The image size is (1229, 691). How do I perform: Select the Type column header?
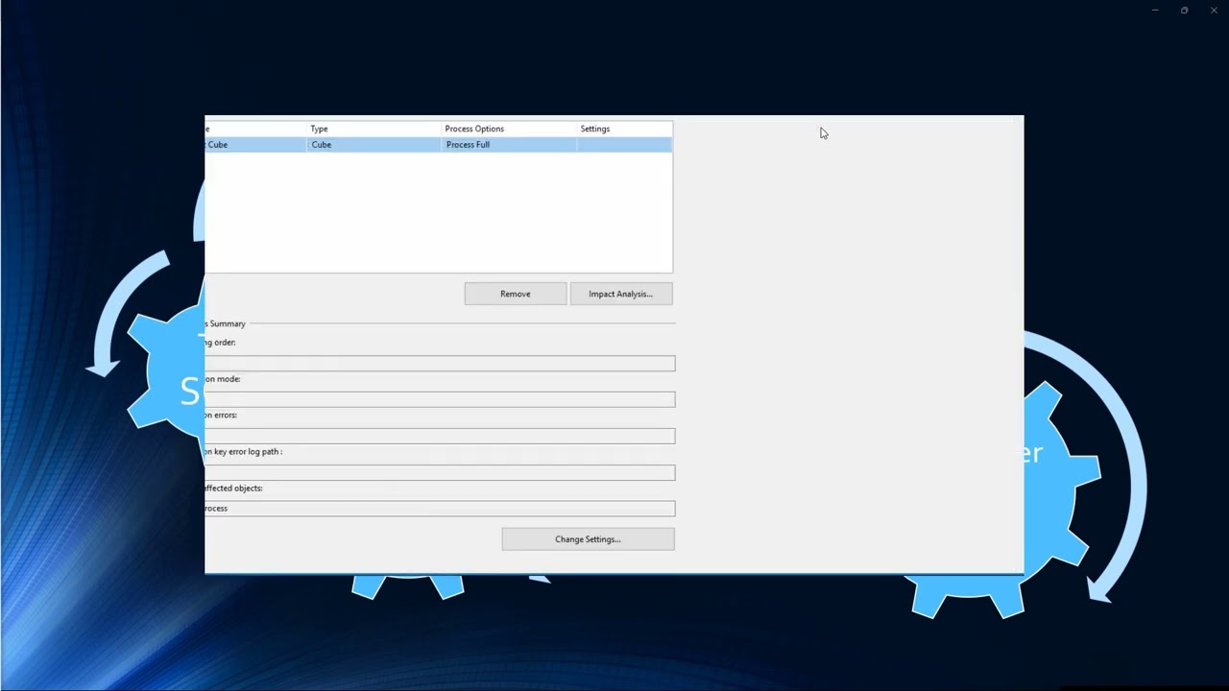(374, 129)
